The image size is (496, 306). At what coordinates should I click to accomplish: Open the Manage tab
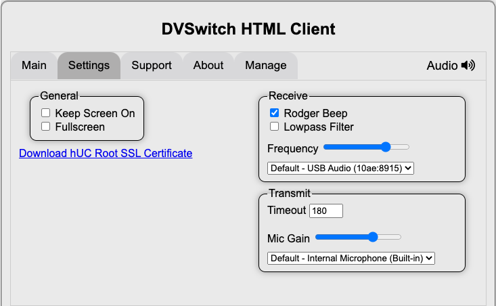click(x=265, y=66)
